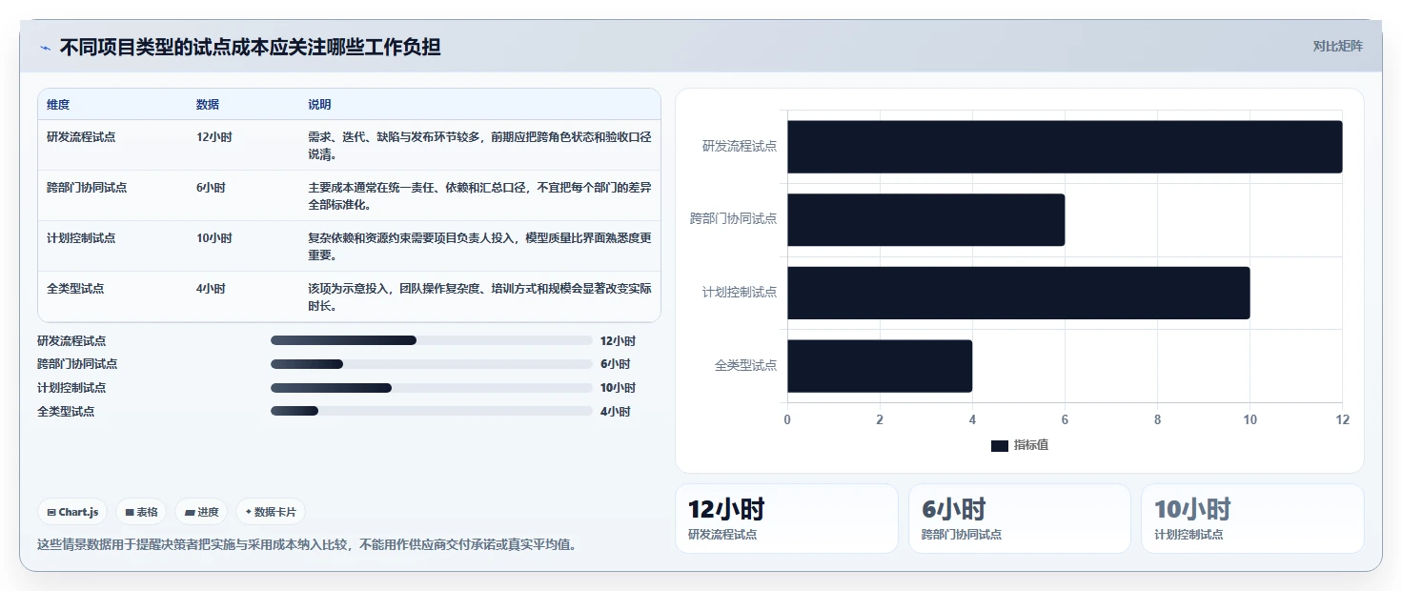
Task: Click the panel title 不同项目类型的试点成本
Action: [x=250, y=48]
